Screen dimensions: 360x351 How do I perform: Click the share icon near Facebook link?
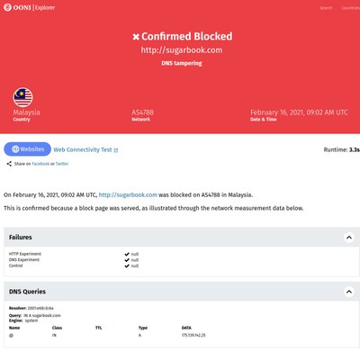pos(9,164)
